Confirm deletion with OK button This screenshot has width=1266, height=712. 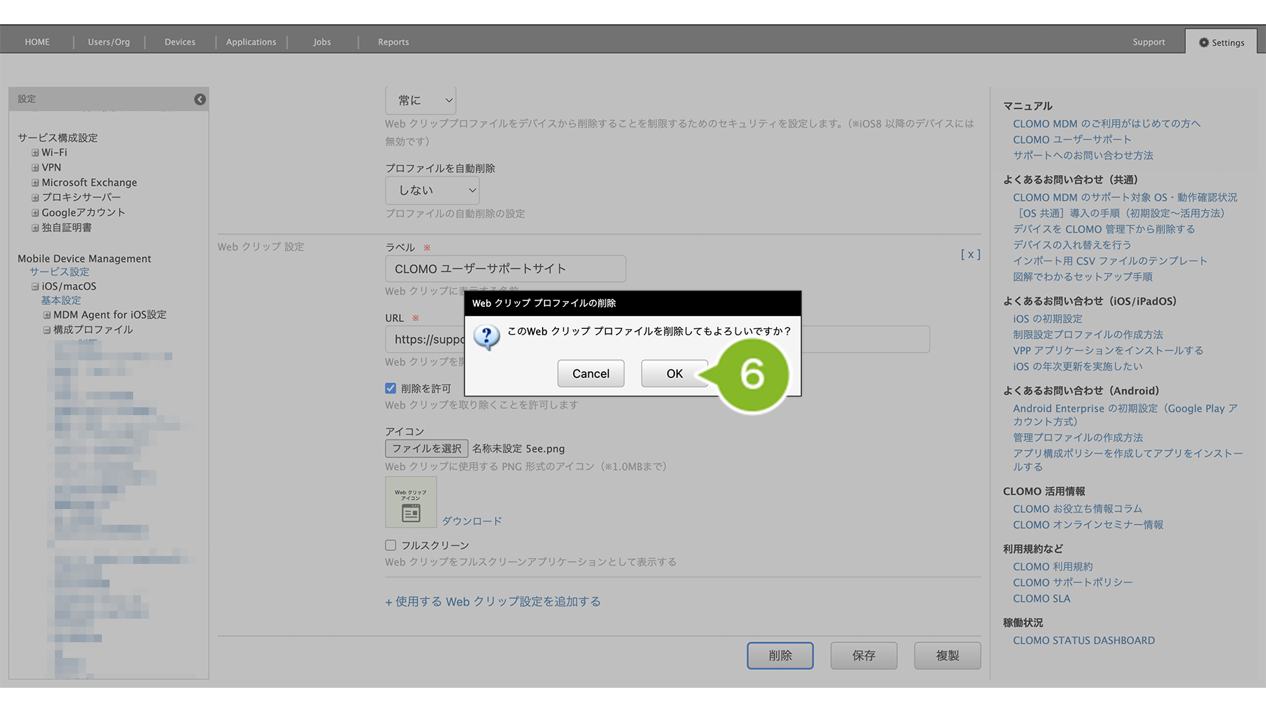pos(674,374)
